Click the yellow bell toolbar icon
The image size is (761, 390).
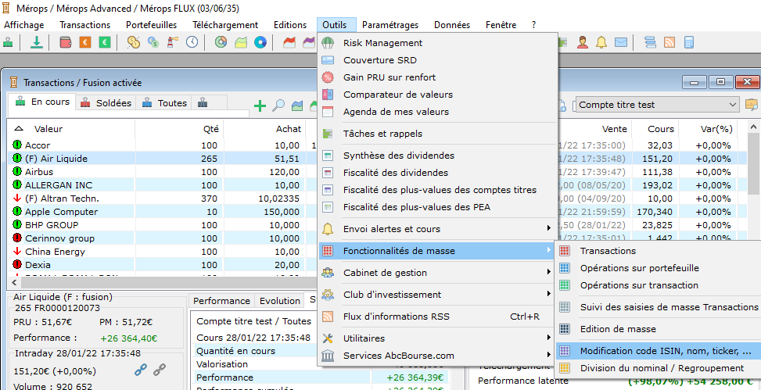[x=601, y=42]
